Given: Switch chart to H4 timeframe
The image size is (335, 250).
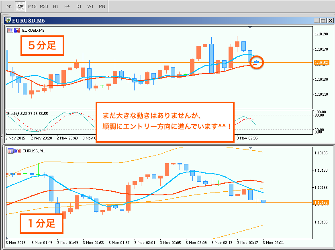Looking at the screenshot, I should coord(67,7).
